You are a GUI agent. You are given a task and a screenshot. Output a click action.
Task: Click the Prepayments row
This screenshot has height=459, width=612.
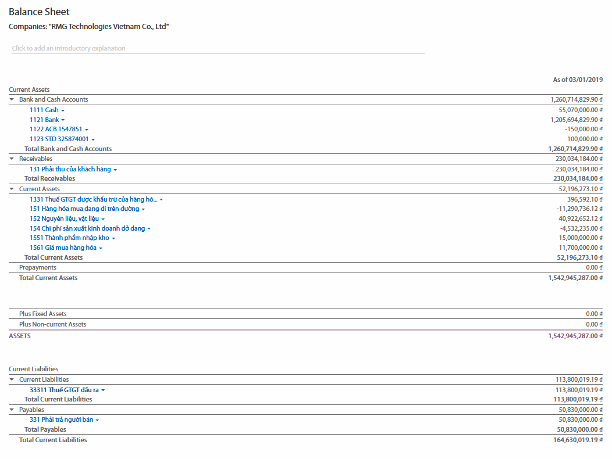coord(38,267)
